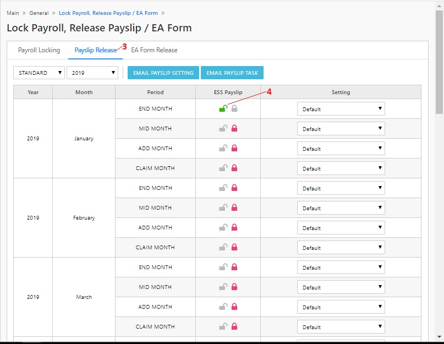This screenshot has height=344, width=444.
Task: Open Setting dropdown for January MID MONTH
Action: (x=341, y=129)
